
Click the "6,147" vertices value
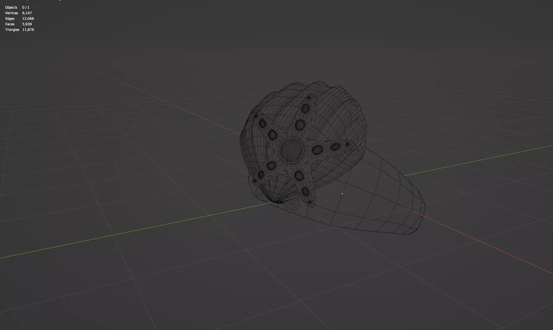(27, 13)
